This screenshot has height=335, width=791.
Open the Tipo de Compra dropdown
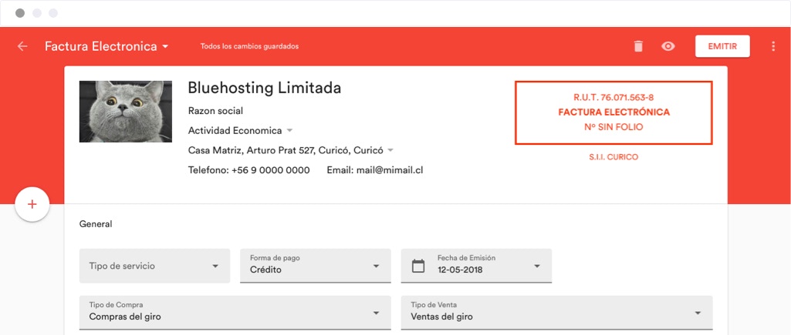click(x=235, y=313)
